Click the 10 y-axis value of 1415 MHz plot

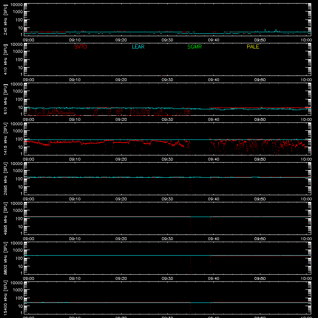tap(20, 147)
